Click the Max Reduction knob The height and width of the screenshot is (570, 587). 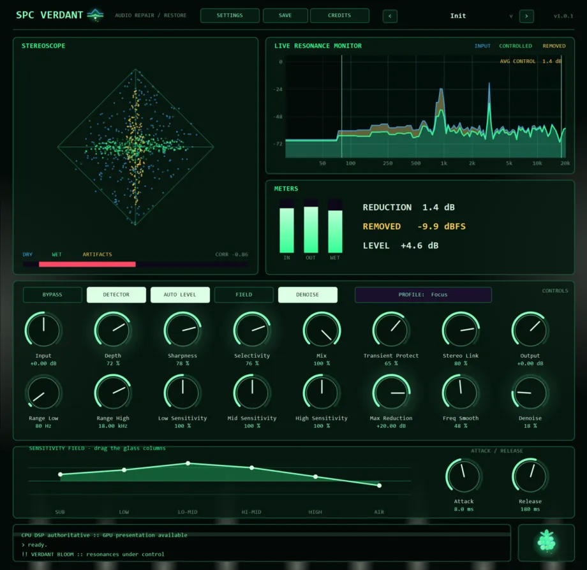(x=391, y=393)
